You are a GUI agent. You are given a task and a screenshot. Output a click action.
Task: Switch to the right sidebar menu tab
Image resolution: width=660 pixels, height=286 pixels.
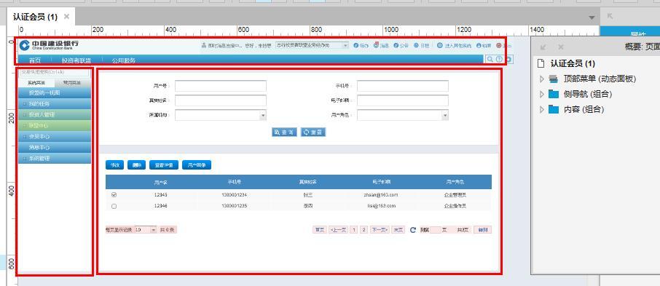72,83
